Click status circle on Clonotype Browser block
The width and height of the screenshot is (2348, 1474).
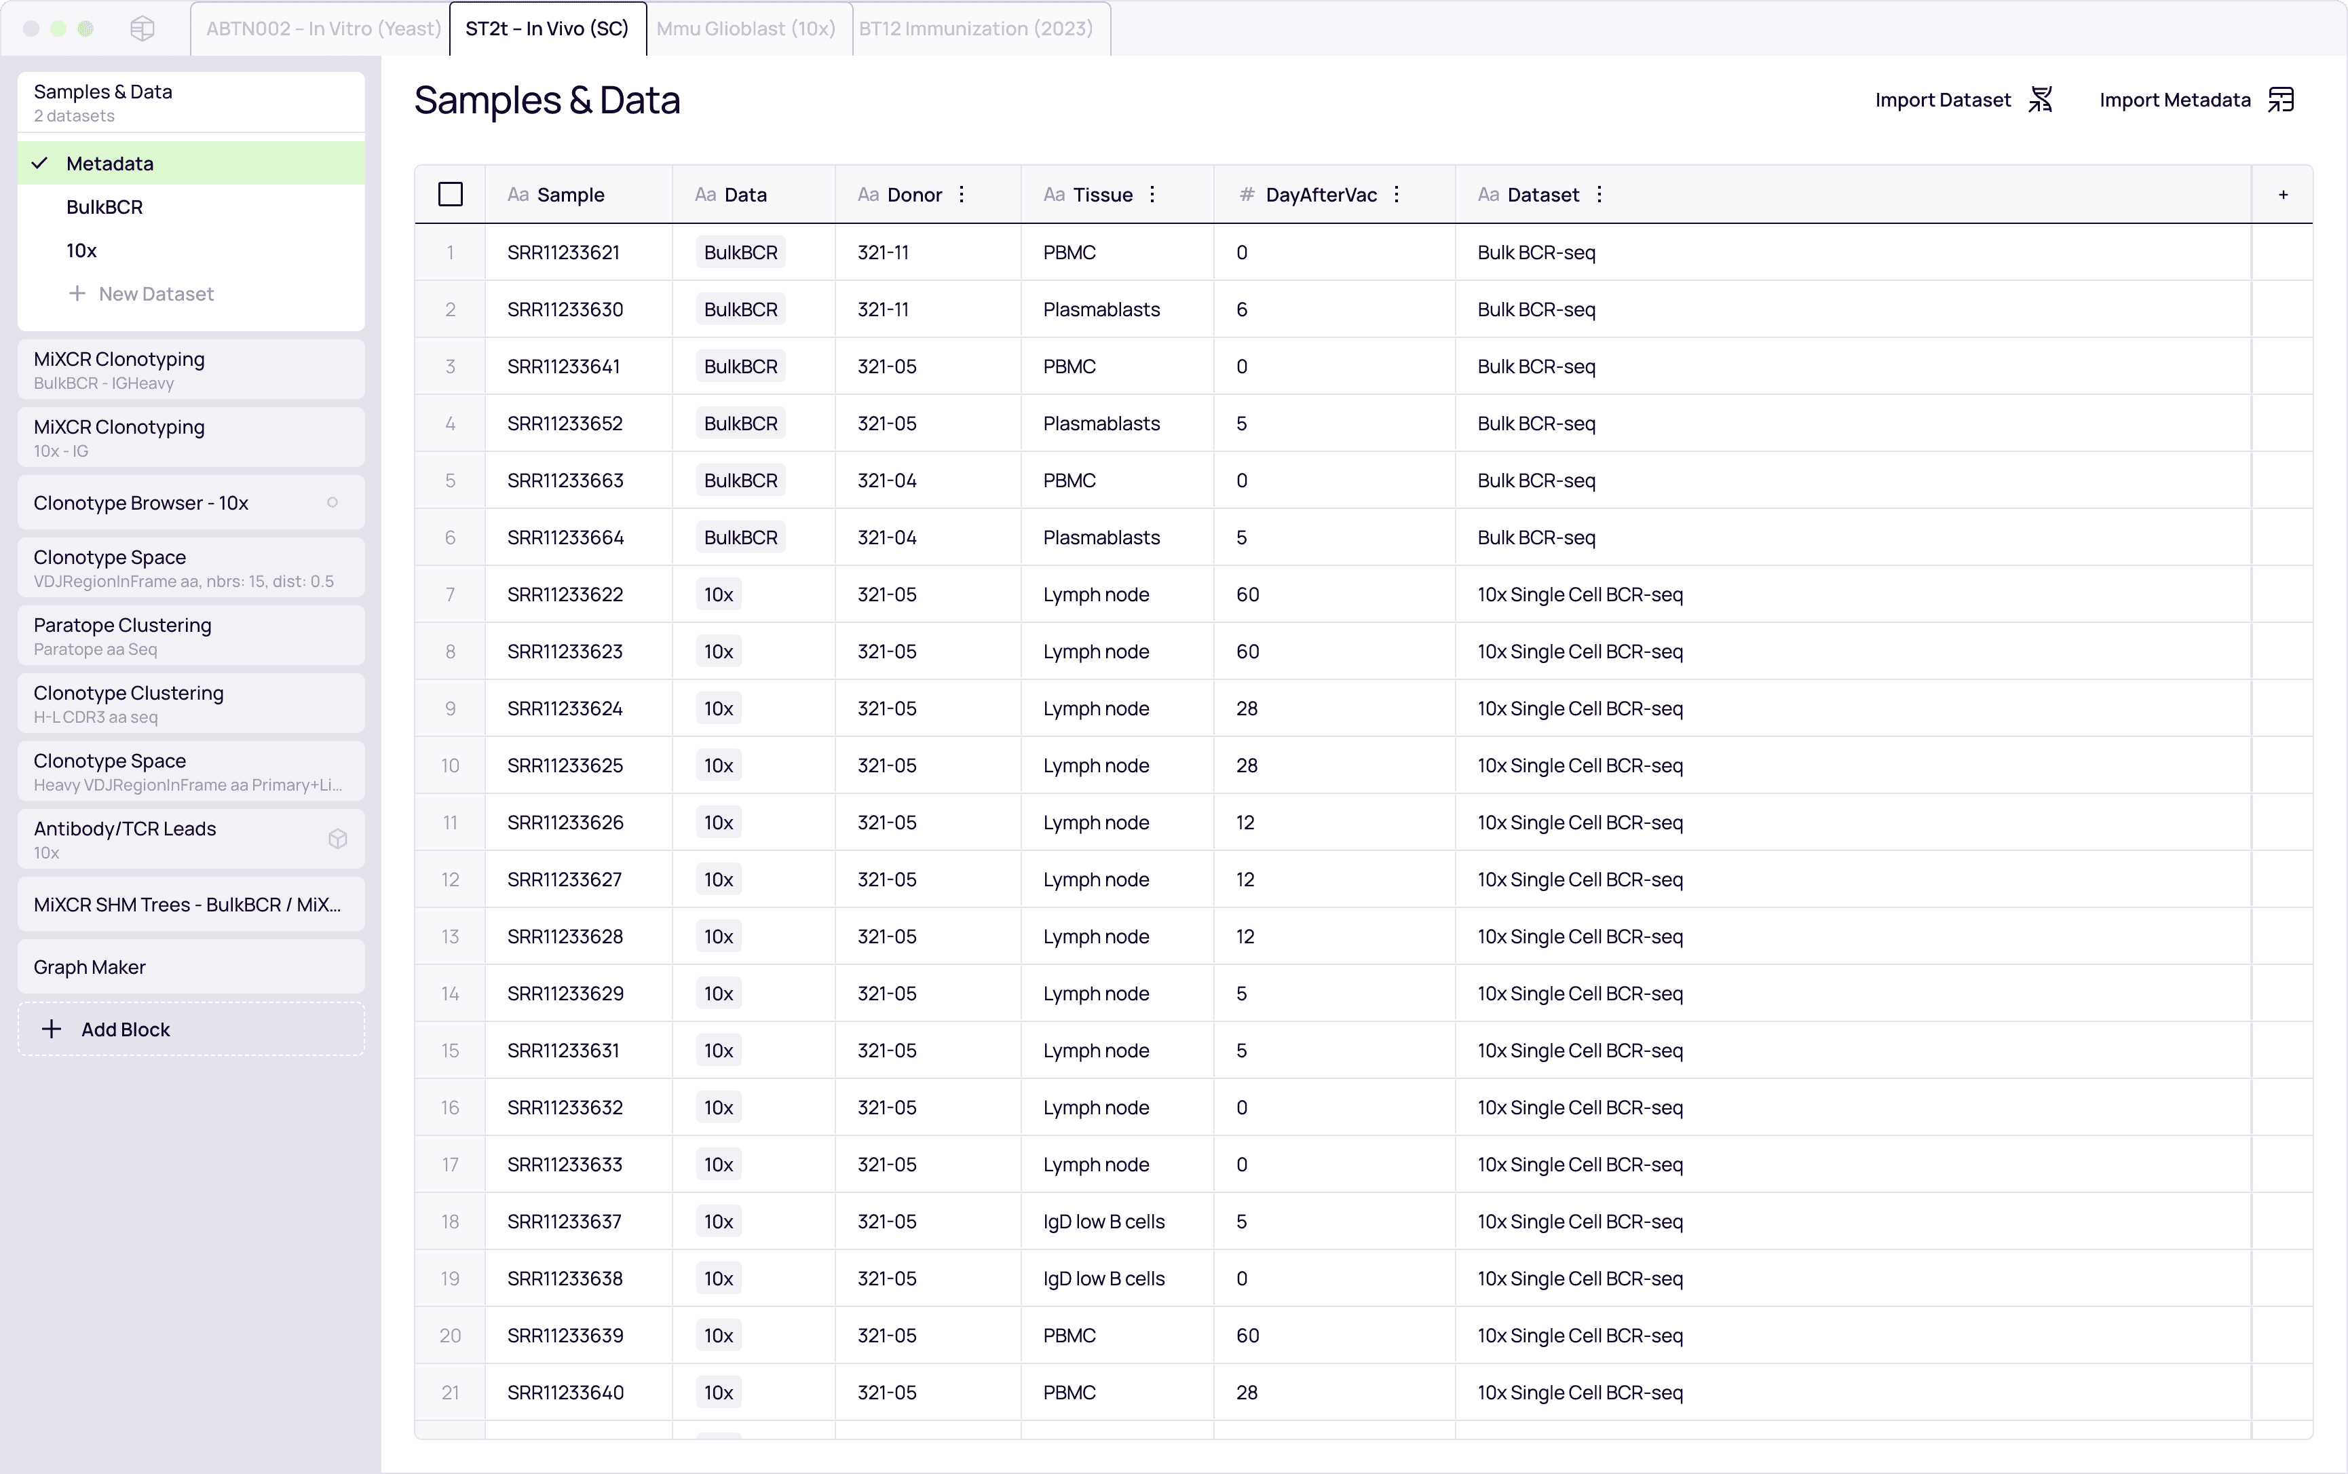(x=333, y=503)
